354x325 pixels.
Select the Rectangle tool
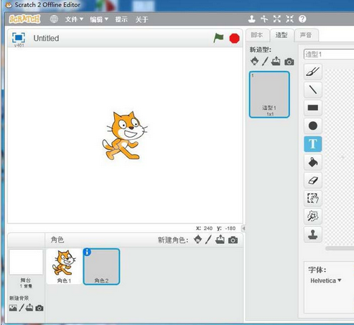tap(313, 108)
